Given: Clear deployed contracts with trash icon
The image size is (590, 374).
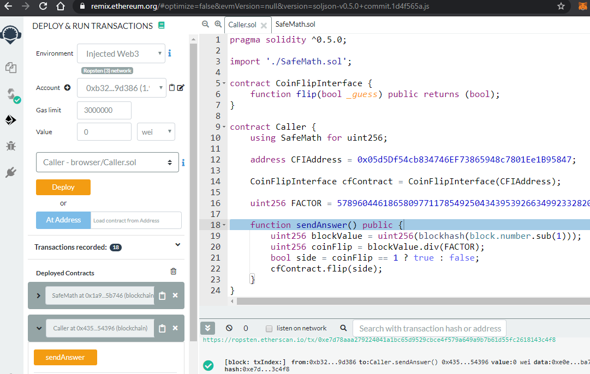Looking at the screenshot, I should tap(174, 272).
